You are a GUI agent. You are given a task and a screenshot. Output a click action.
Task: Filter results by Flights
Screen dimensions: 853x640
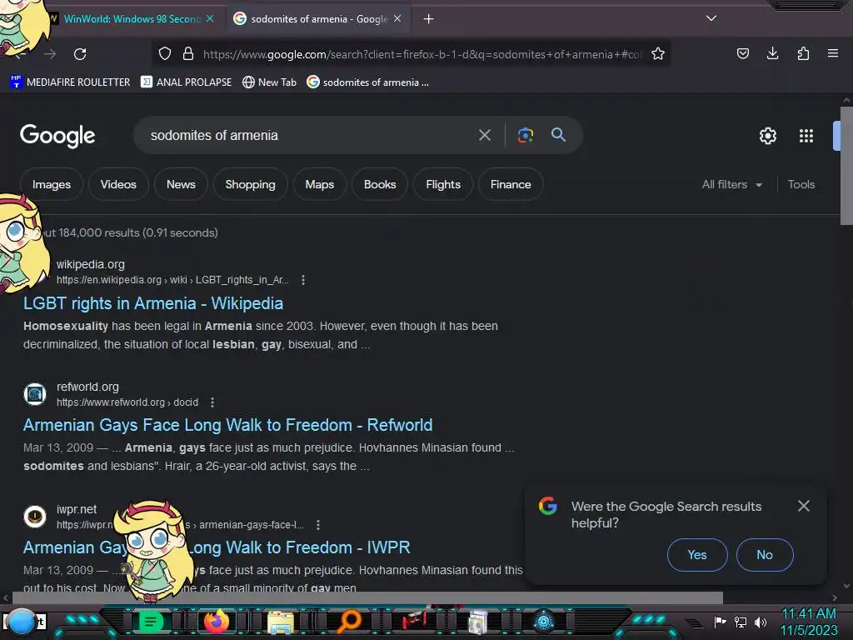pyautogui.click(x=443, y=184)
